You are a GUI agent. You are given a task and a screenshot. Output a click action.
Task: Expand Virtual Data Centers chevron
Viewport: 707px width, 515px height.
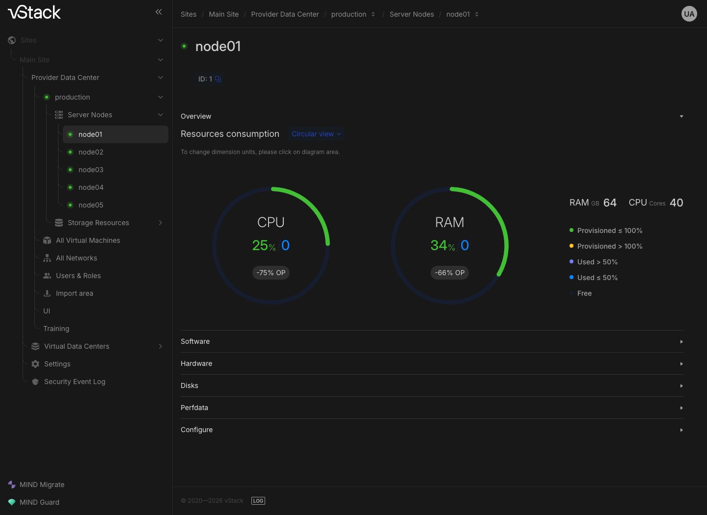point(161,346)
